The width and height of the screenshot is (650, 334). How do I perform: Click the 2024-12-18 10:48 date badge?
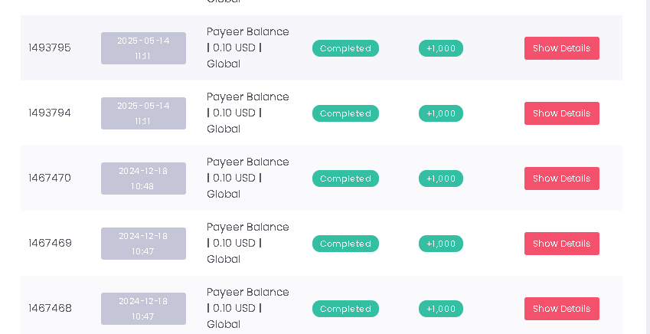pos(143,178)
